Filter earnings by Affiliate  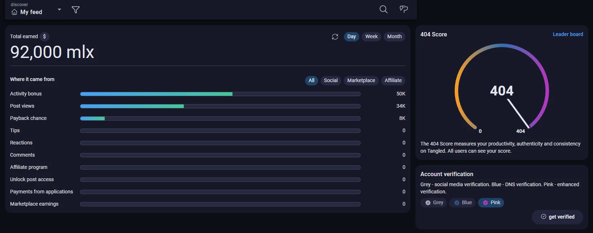(393, 80)
